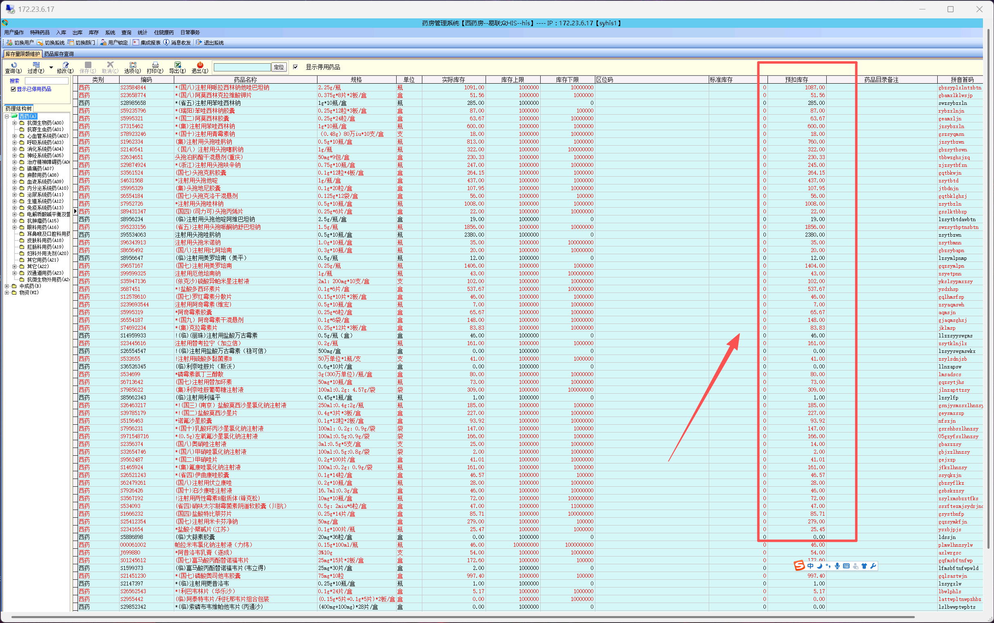Open the 选项(O) options icon
Viewport: 994px width, 623px height.
pos(132,65)
